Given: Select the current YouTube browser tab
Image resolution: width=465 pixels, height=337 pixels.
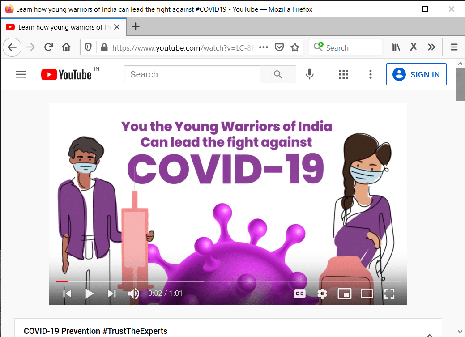Looking at the screenshot, I should click(63, 26).
